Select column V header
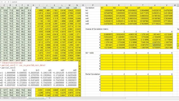Viewport: 179px width, 101px height. [x=167, y=5]
